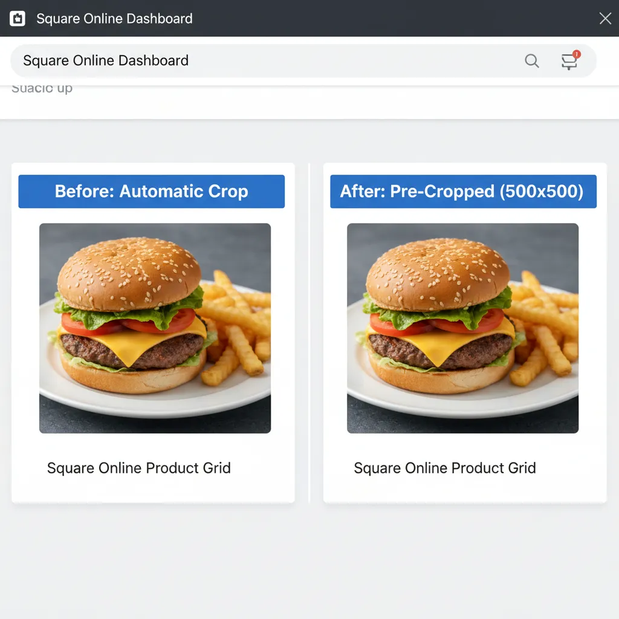The height and width of the screenshot is (619, 619).
Task: Open the burger image under Automatic Crop
Action: [x=155, y=328]
